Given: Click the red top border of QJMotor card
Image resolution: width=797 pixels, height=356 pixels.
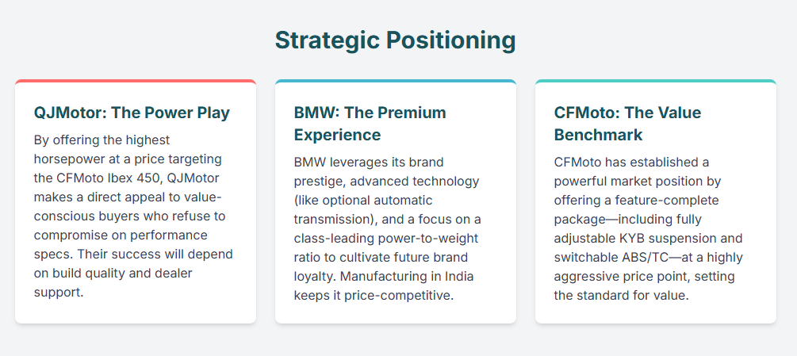Looking at the screenshot, I should coord(136,81).
